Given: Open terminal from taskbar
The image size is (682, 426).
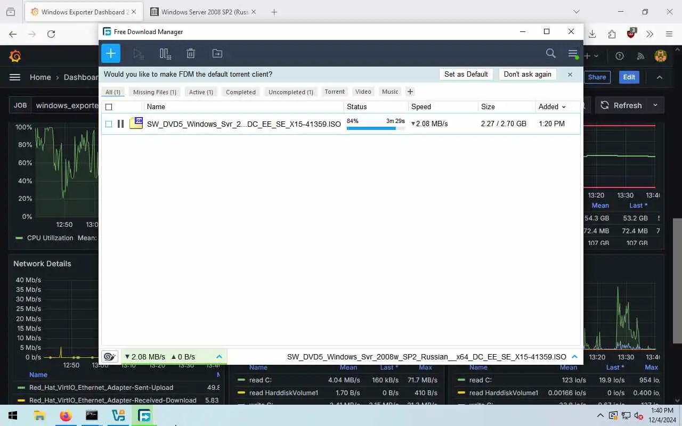Looking at the screenshot, I should pyautogui.click(x=92, y=415).
